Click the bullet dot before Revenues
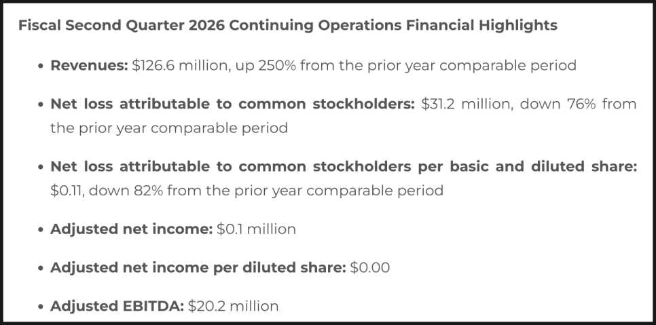 point(41,66)
